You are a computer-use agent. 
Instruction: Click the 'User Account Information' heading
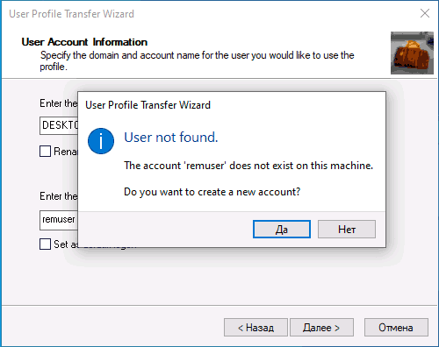click(84, 42)
